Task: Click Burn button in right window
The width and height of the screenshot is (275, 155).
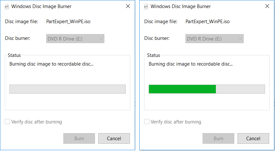Action: click(218, 138)
